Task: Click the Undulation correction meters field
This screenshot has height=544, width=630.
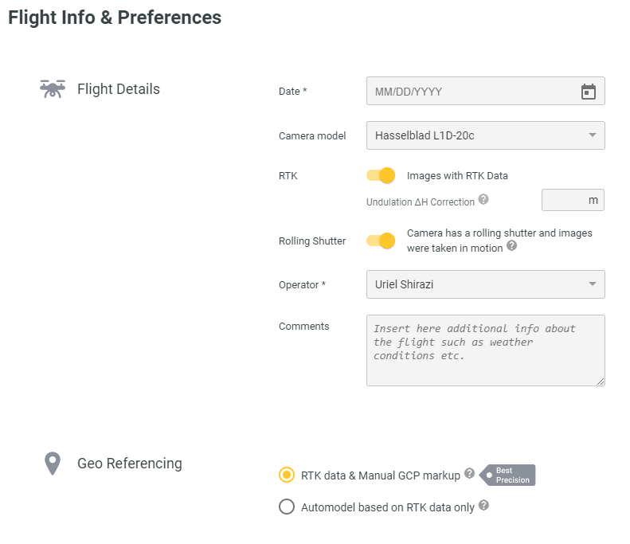Action: click(573, 200)
